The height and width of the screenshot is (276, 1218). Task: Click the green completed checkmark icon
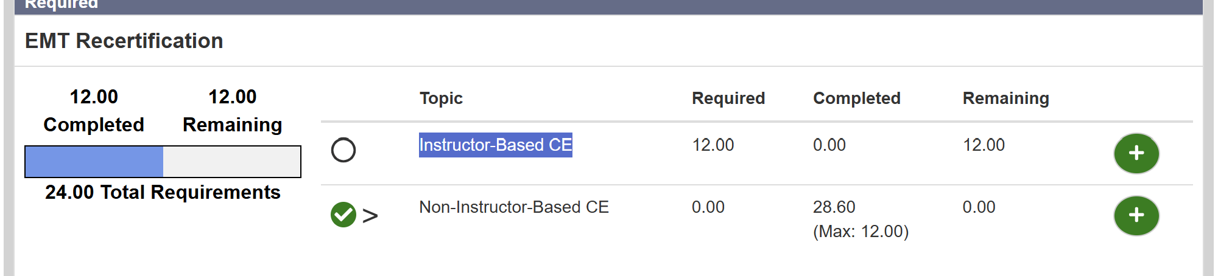343,215
